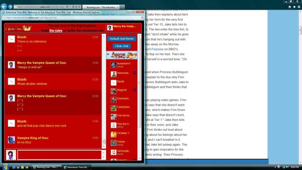
Task: Click the chat message input box
Action: click(x=59, y=155)
